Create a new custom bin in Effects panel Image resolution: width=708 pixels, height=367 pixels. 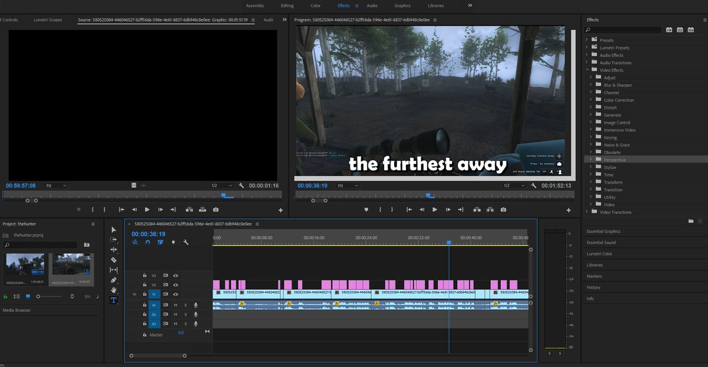click(x=691, y=221)
